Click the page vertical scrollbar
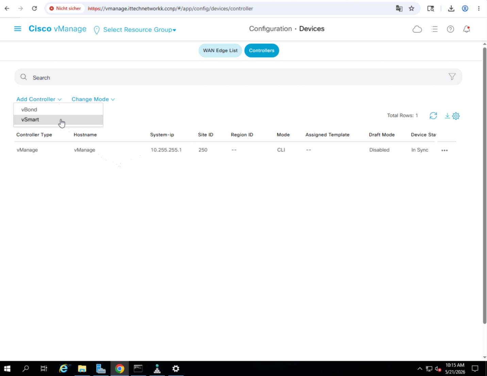Image resolution: width=487 pixels, height=376 pixels. click(485, 186)
